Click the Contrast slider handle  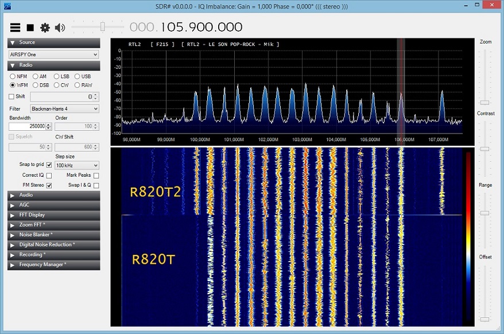484,149
